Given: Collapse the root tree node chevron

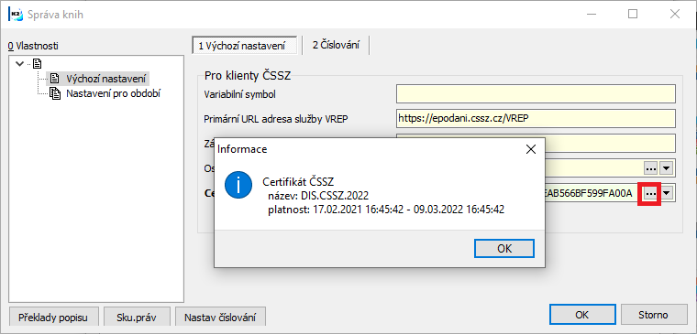Looking at the screenshot, I should click(19, 64).
